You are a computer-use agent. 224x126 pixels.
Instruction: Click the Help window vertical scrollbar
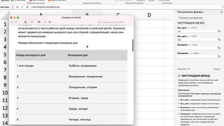133,45
